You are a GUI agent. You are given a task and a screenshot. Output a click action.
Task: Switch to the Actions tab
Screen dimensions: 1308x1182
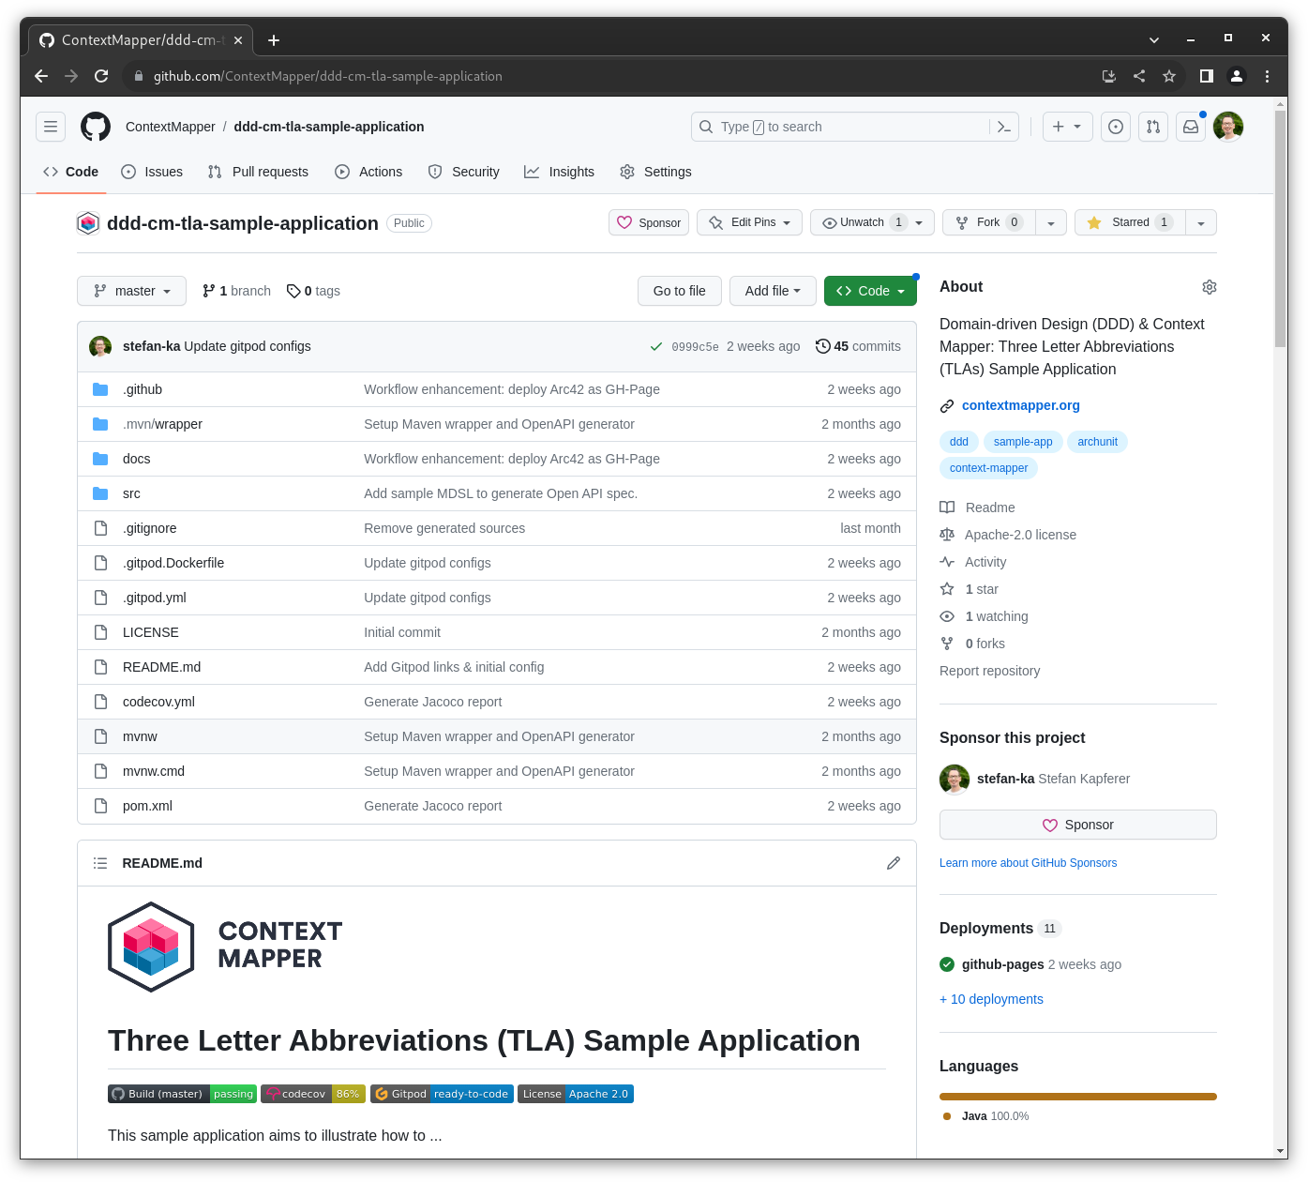click(x=368, y=172)
